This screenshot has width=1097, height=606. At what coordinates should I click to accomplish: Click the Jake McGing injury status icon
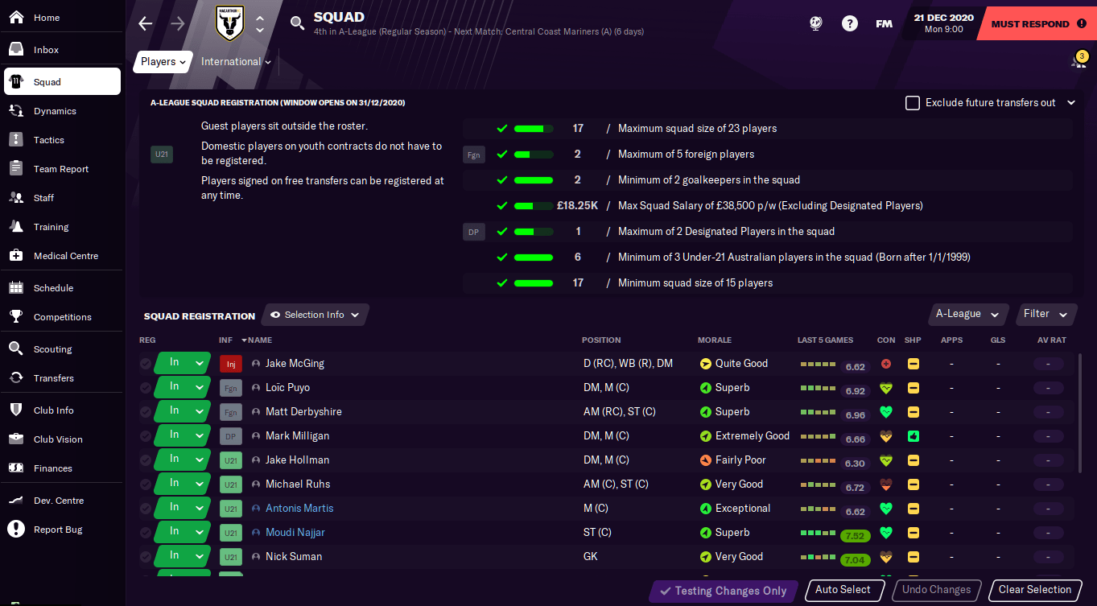[231, 364]
